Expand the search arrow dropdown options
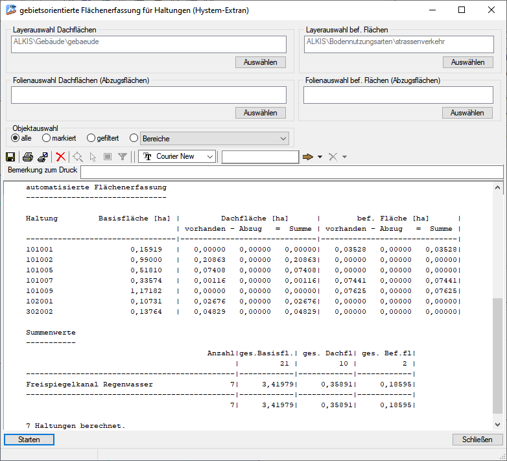 (x=320, y=157)
